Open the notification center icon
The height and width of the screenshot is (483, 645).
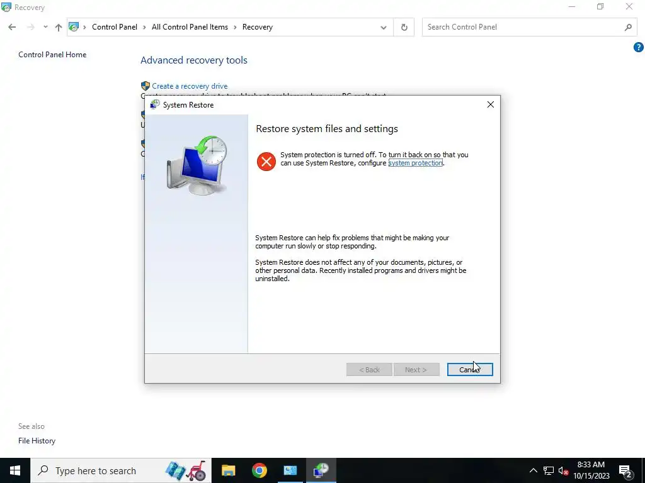pos(625,471)
